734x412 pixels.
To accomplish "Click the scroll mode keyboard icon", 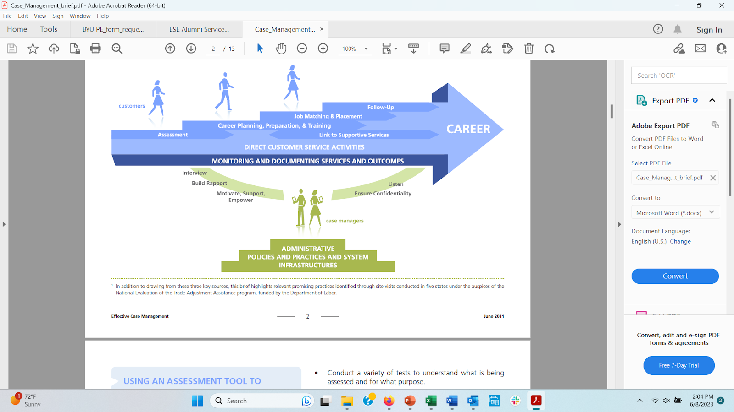I will (x=413, y=49).
